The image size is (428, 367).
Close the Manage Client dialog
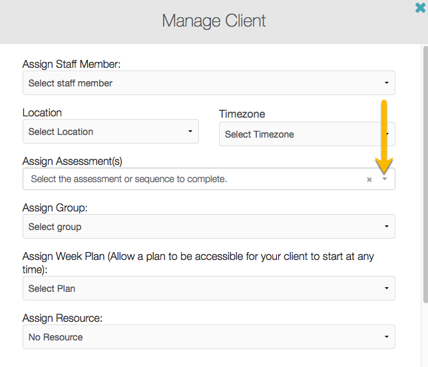coord(420,7)
